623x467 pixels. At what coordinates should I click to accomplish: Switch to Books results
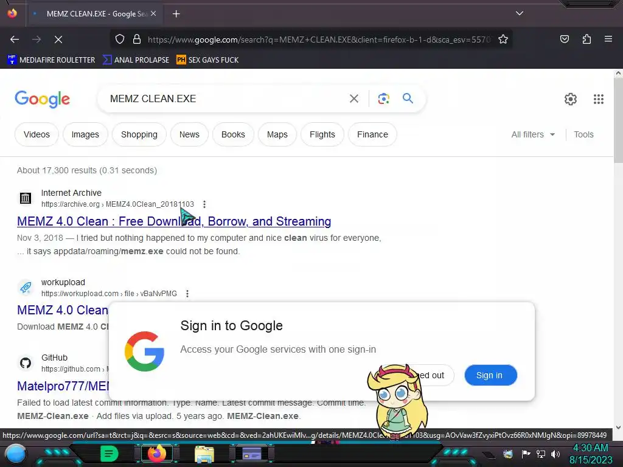pyautogui.click(x=233, y=134)
